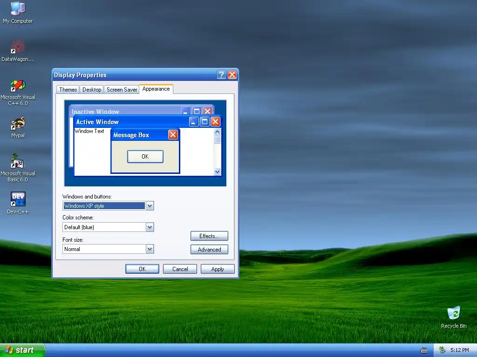Click the Normal font size value
The height and width of the screenshot is (357, 477).
[x=72, y=249]
